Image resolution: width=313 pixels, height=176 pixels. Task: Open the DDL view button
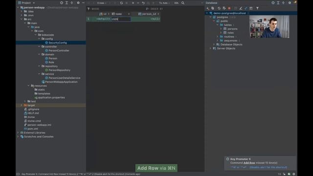tap(177, 3)
